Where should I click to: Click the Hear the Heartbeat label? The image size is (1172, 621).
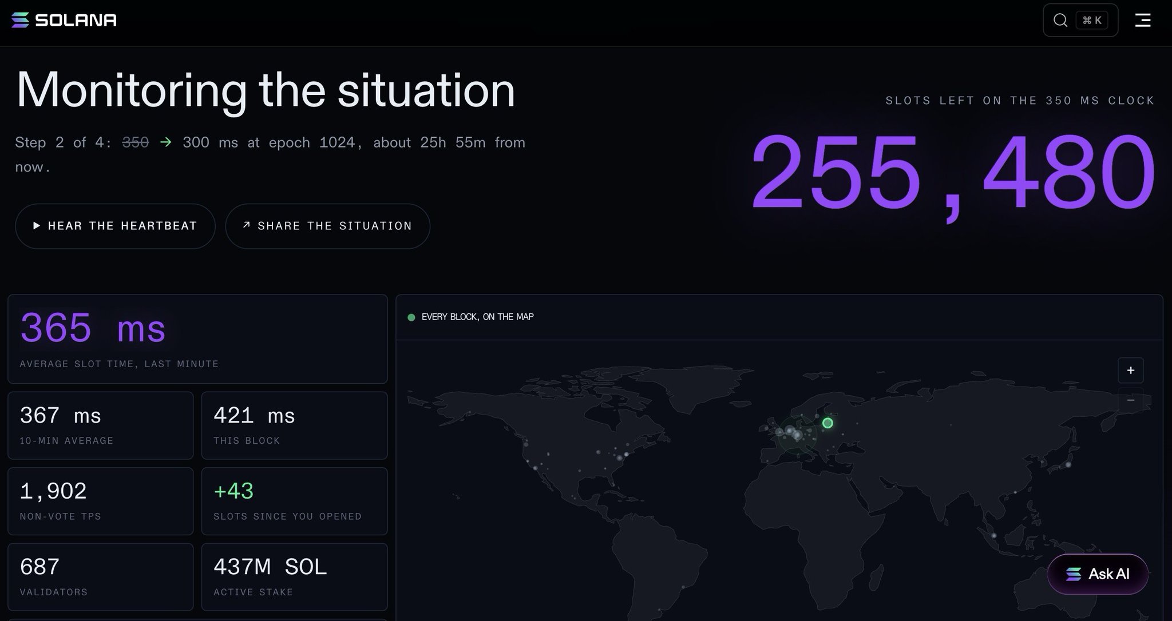[x=122, y=226]
